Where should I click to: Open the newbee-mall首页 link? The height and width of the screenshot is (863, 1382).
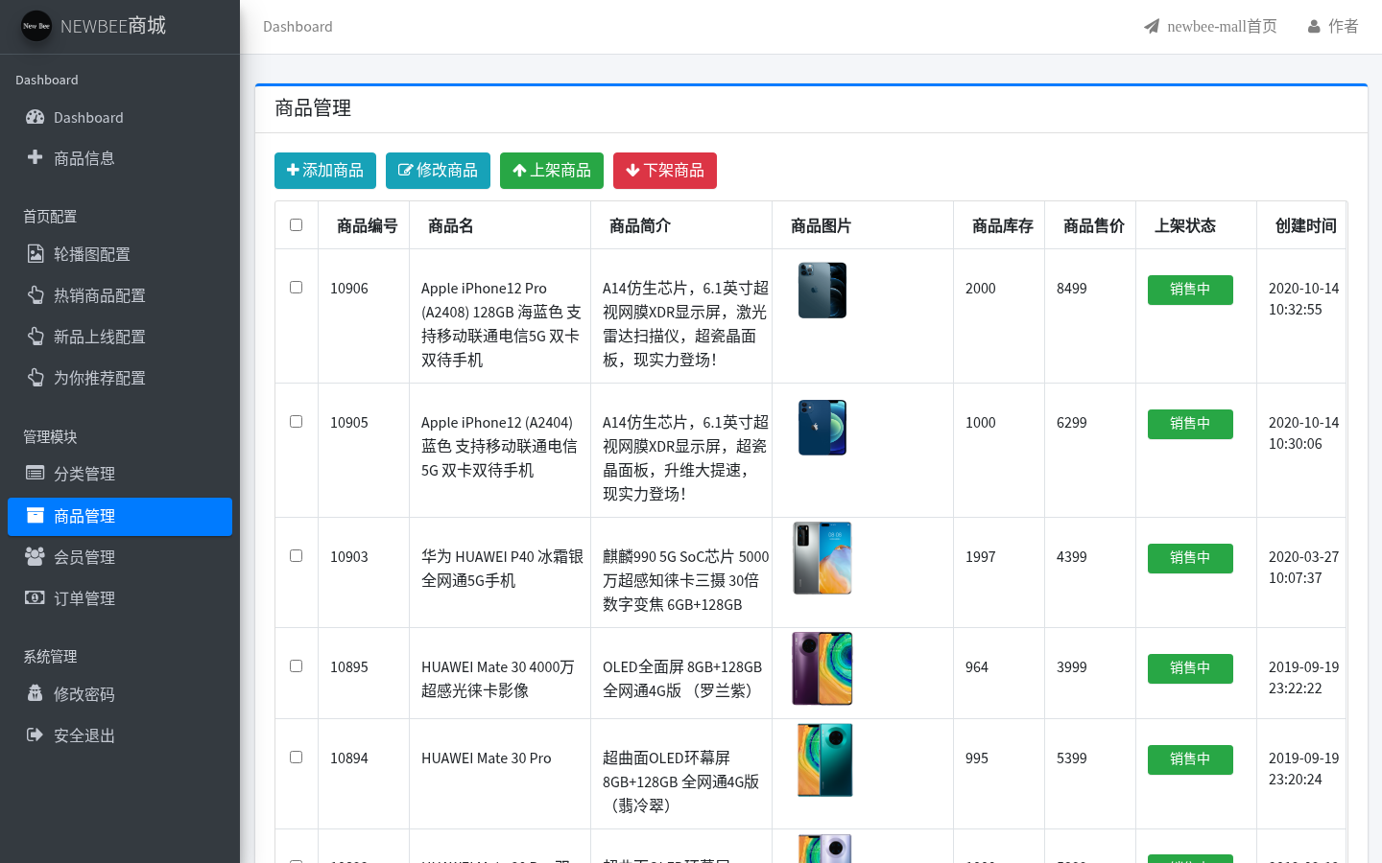[x=1210, y=27]
